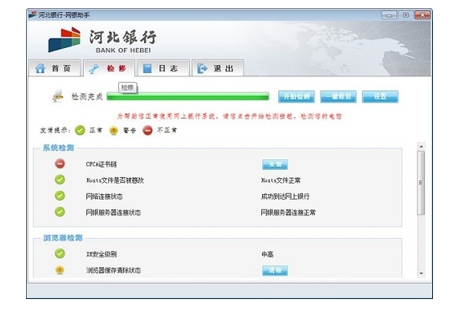
Task: Click the scrollbar up arrow
Action: pos(422,146)
